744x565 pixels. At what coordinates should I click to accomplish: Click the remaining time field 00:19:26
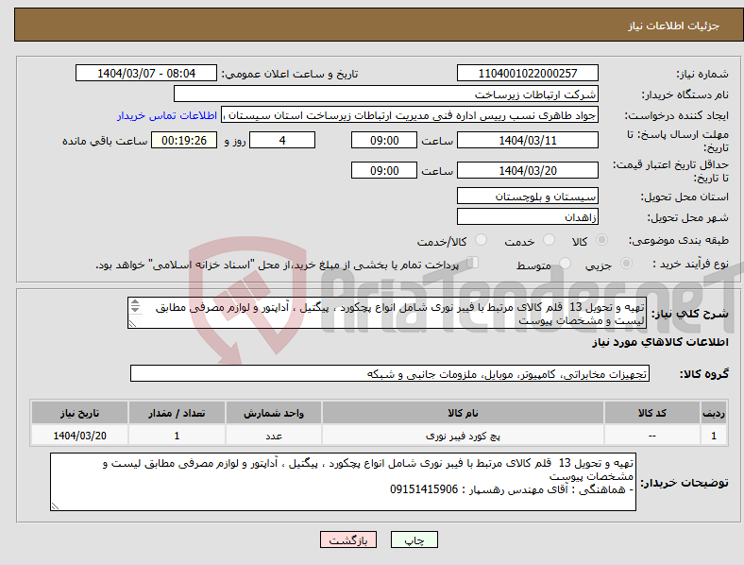tap(184, 140)
